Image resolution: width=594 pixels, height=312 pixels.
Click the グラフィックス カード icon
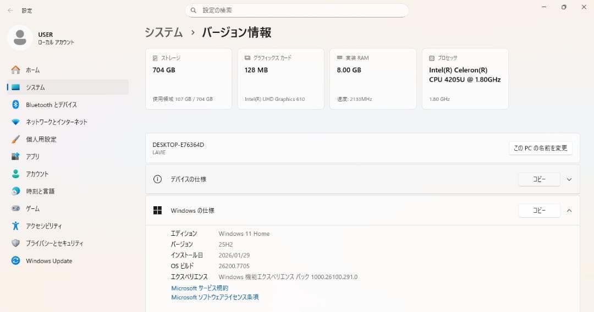[248, 58]
